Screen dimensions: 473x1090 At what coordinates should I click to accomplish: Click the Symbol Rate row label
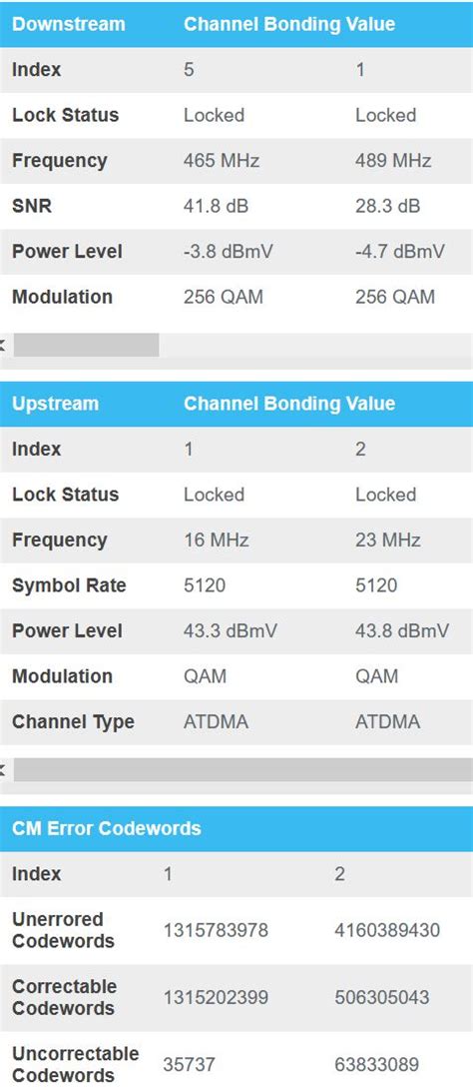click(69, 586)
